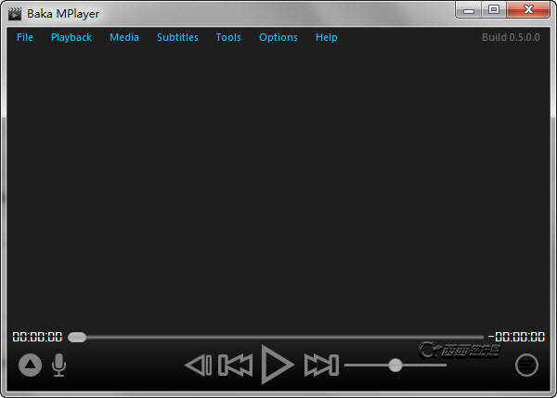This screenshot has height=398, width=557.
Task: Click the previous file button
Action: click(235, 365)
